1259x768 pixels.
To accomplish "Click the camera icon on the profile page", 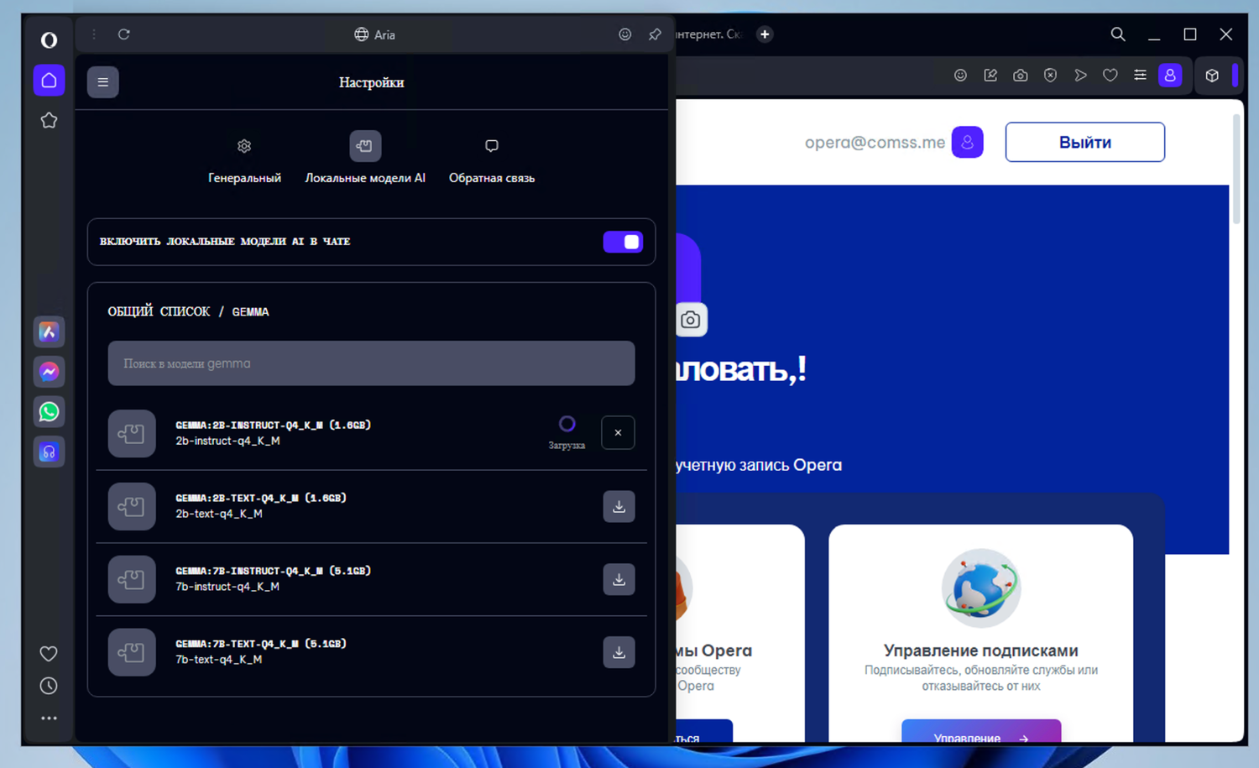I will (x=690, y=320).
